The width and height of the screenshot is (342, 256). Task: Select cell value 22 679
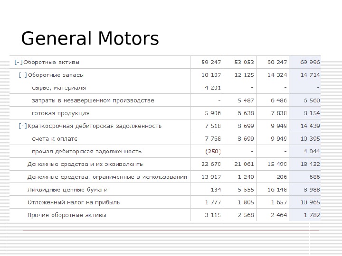click(x=211, y=164)
